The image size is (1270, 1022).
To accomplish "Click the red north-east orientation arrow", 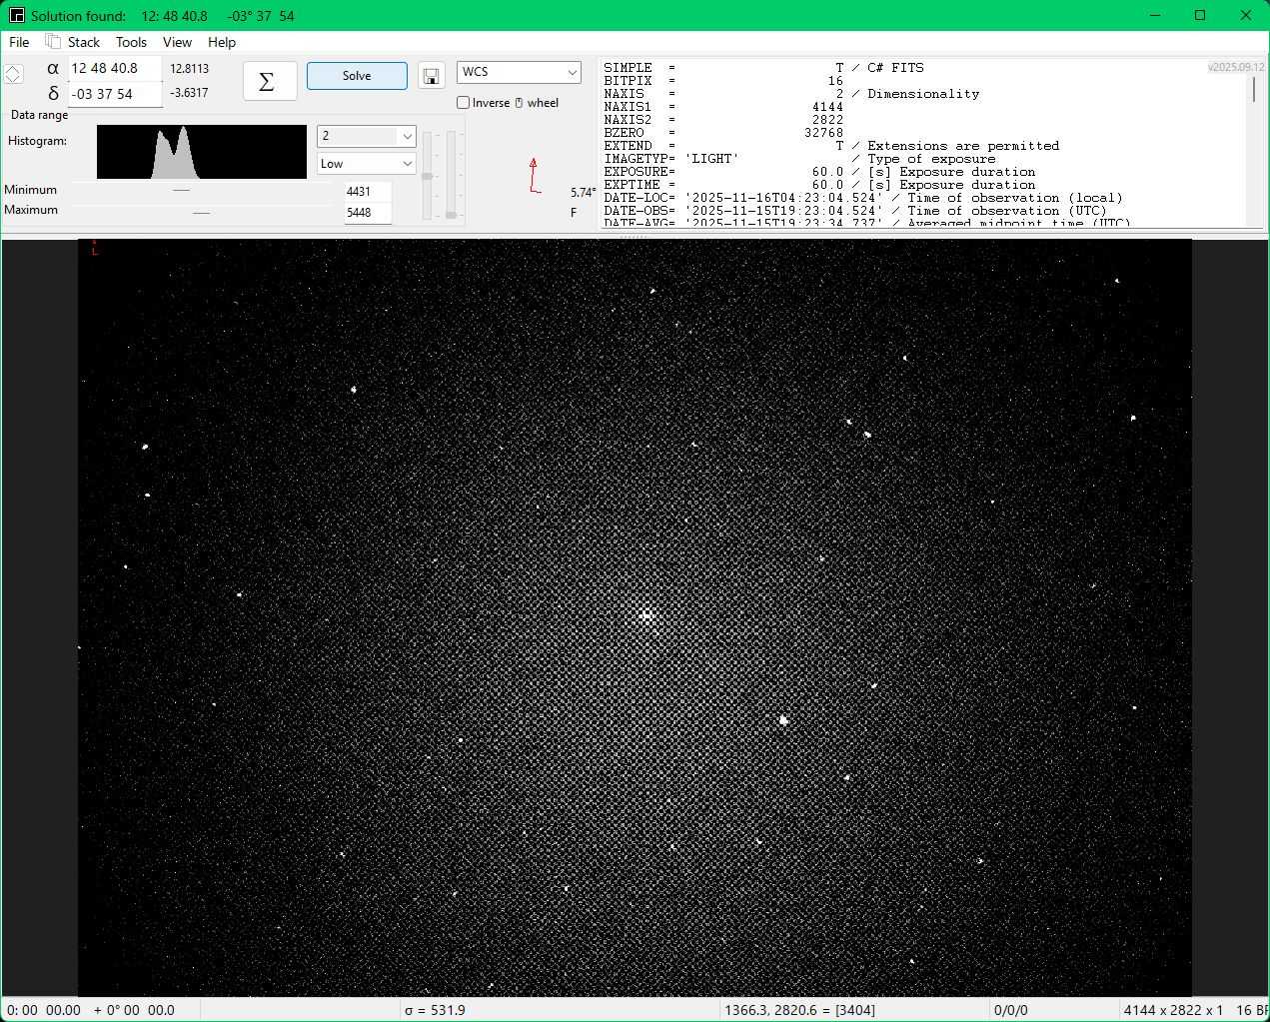I will point(535,176).
